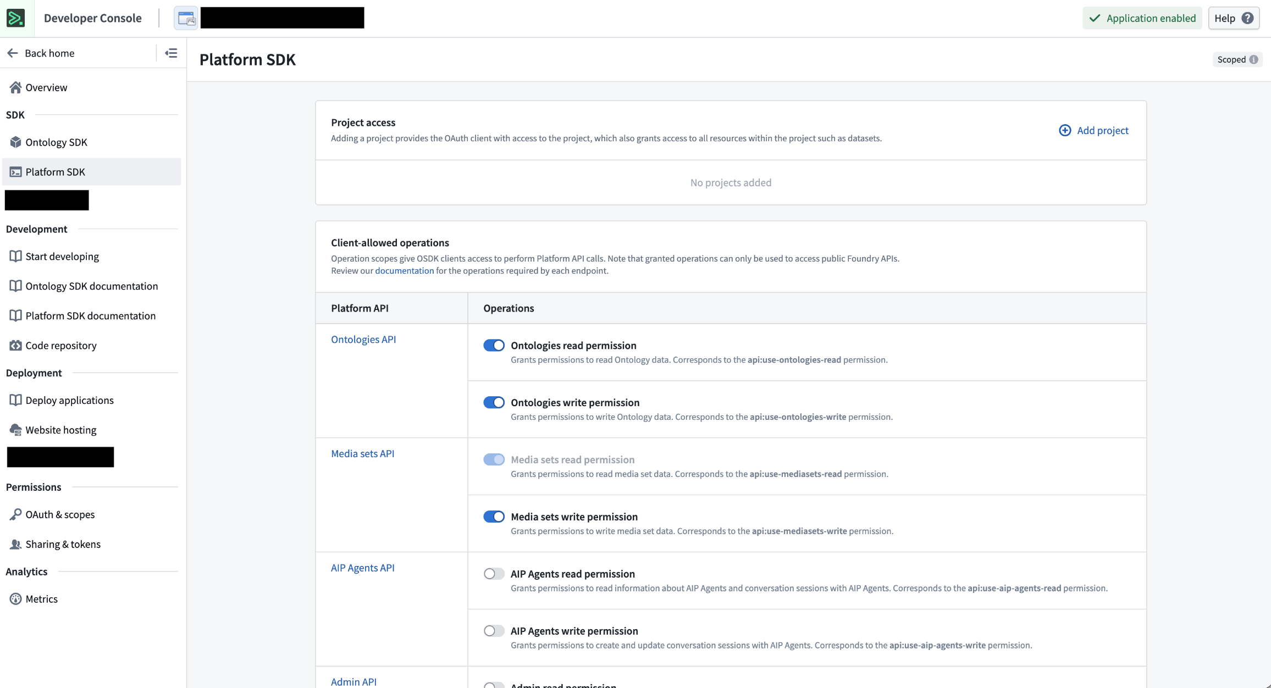This screenshot has height=688, width=1271.
Task: Enable AIP Agents write permission
Action: [x=494, y=630]
